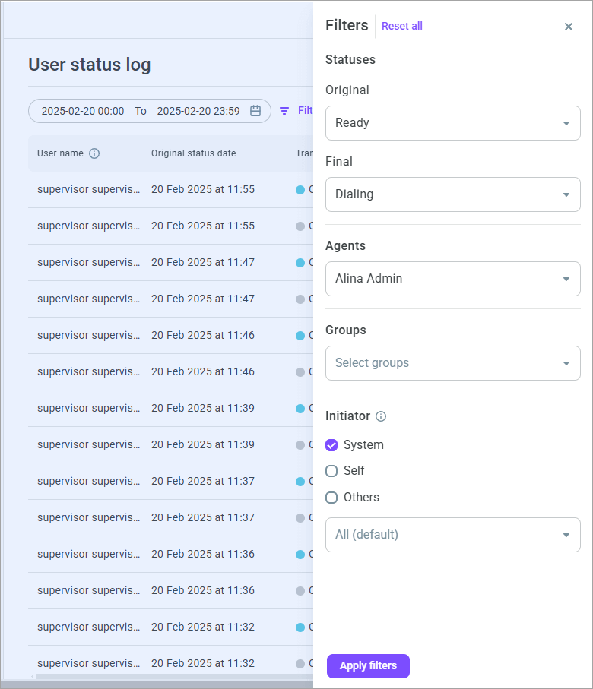
Task: Click the User status log heading
Action: click(90, 65)
